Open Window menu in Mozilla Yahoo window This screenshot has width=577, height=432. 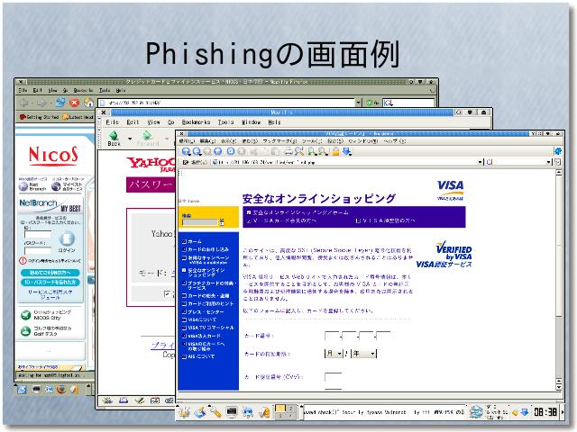pyautogui.click(x=251, y=122)
